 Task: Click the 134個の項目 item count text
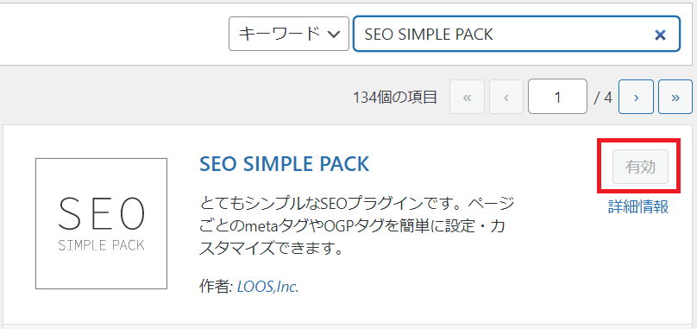pyautogui.click(x=395, y=97)
